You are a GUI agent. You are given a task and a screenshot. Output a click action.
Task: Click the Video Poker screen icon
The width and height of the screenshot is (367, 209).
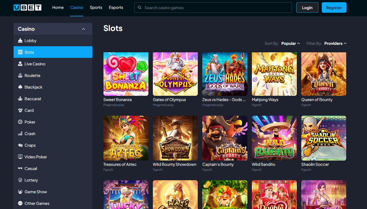[x=20, y=157]
